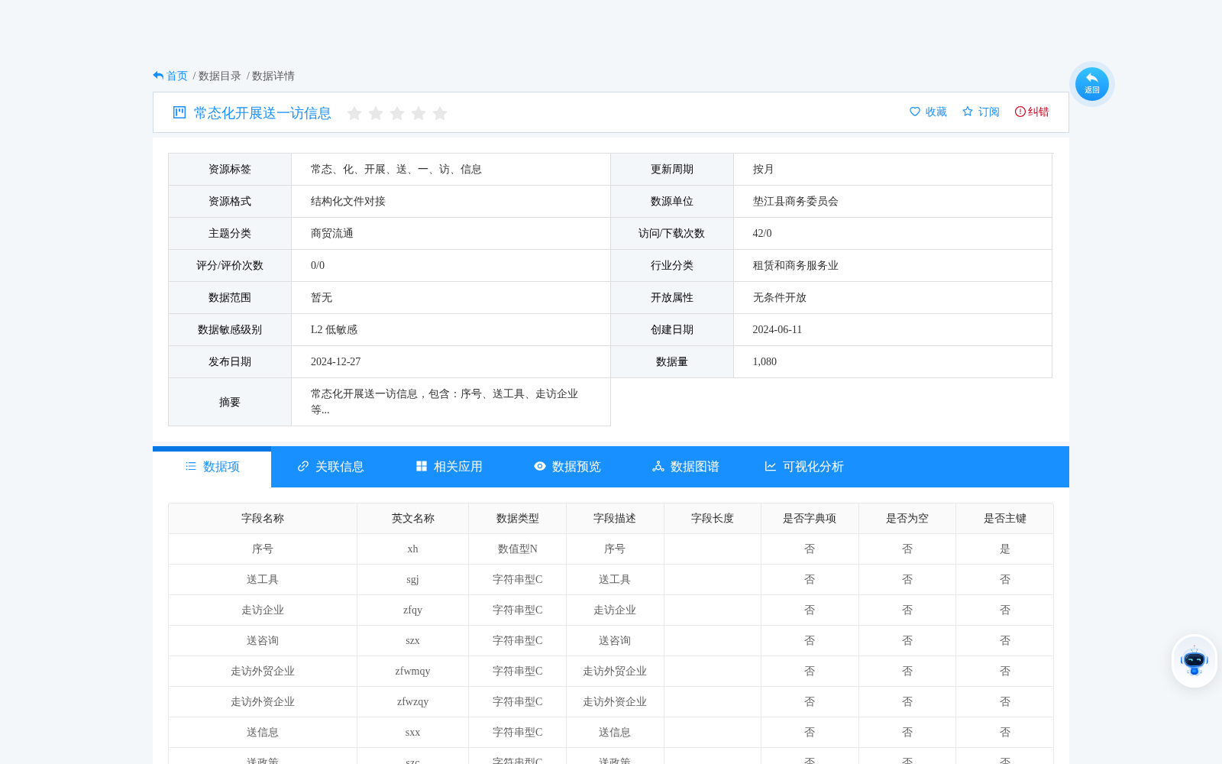Click the heart icon beside 收藏
The height and width of the screenshot is (764, 1222).
(915, 112)
